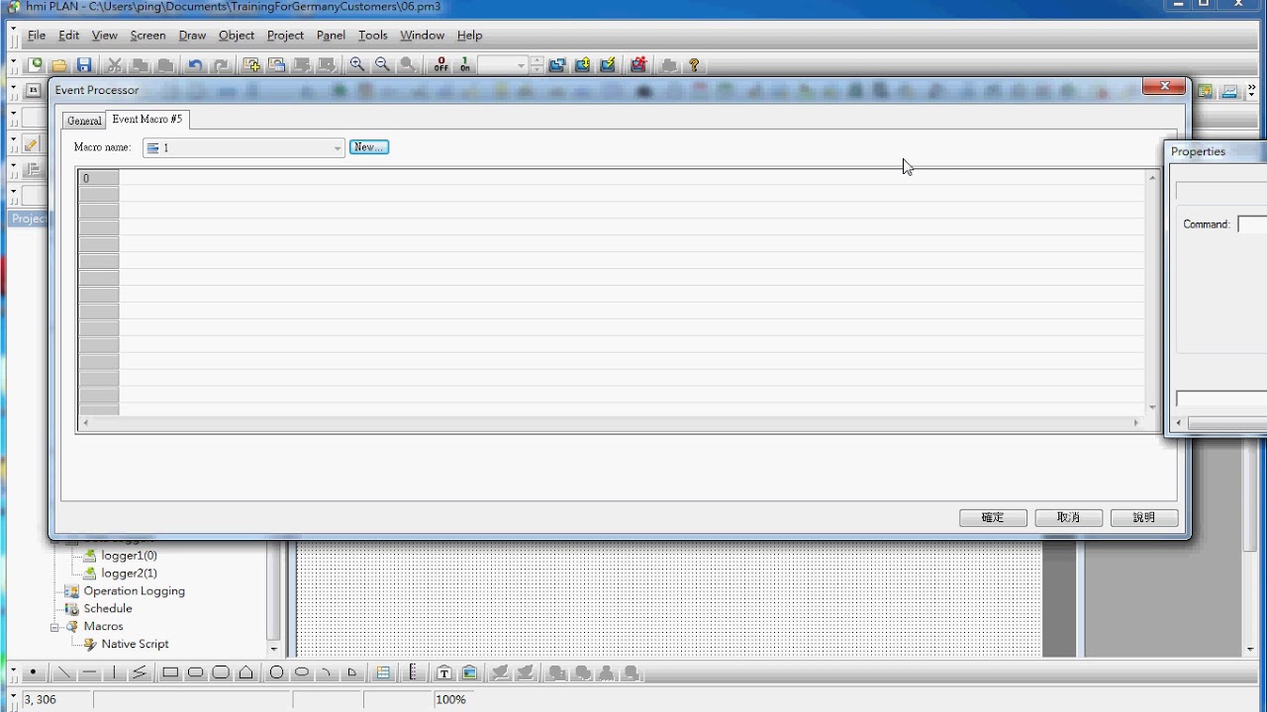Click the Command input field in Properties
The image size is (1267, 712).
(1252, 224)
